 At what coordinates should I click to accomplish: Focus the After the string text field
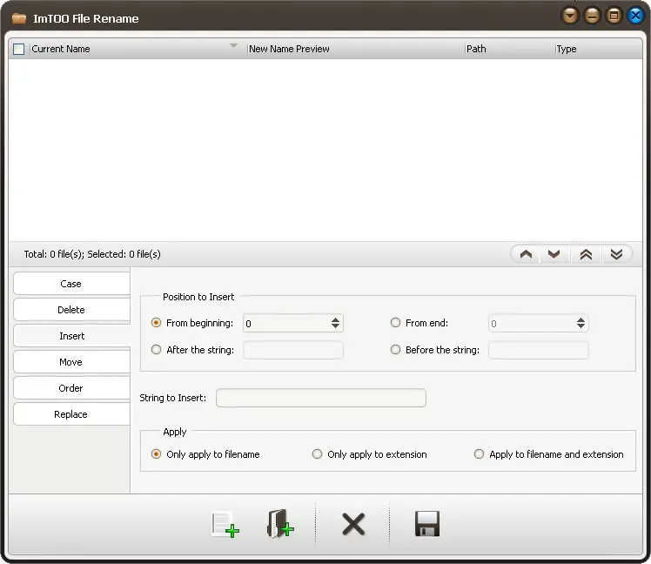pyautogui.click(x=293, y=350)
